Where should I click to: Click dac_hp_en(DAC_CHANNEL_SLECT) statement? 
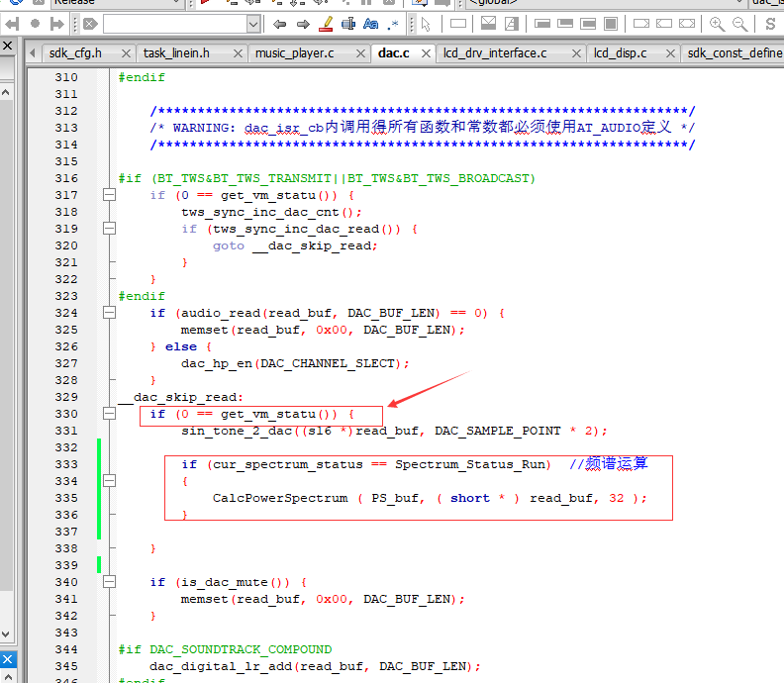(295, 363)
